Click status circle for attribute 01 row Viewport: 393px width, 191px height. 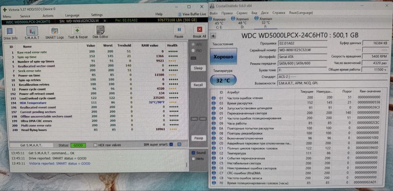(213, 98)
